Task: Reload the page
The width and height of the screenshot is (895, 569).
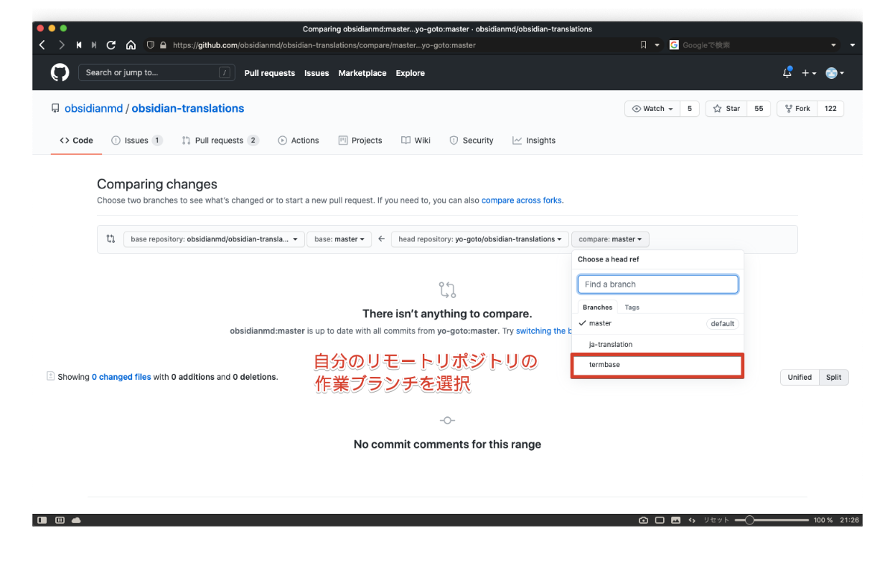Action: coord(111,45)
